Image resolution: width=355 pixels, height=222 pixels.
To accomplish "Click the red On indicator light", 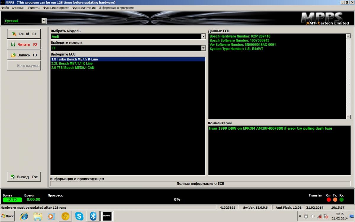I will (x=329, y=200).
